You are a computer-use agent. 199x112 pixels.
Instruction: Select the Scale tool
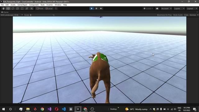click(x=17, y=8)
